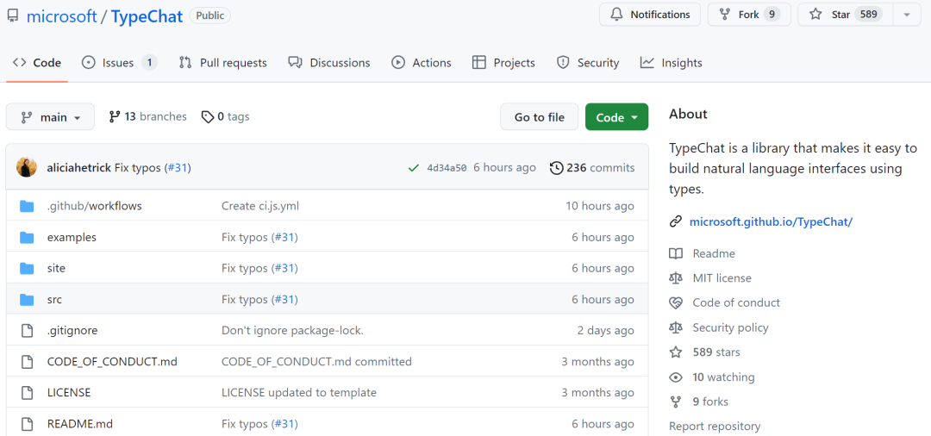This screenshot has height=436, width=931.
Task: Open the Insights tab
Action: (x=671, y=62)
